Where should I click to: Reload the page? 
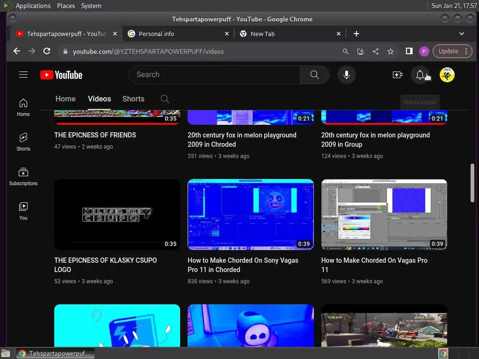coord(47,51)
